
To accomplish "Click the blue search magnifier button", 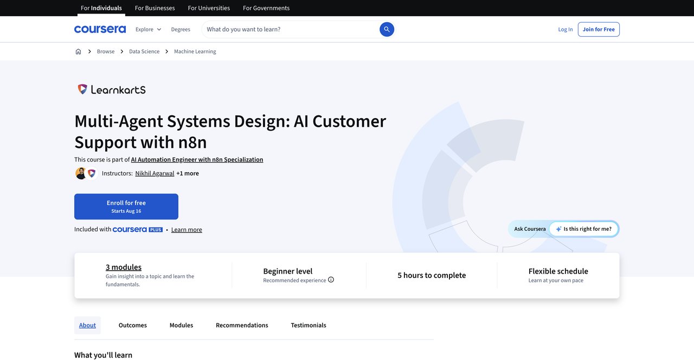I will click(387, 29).
